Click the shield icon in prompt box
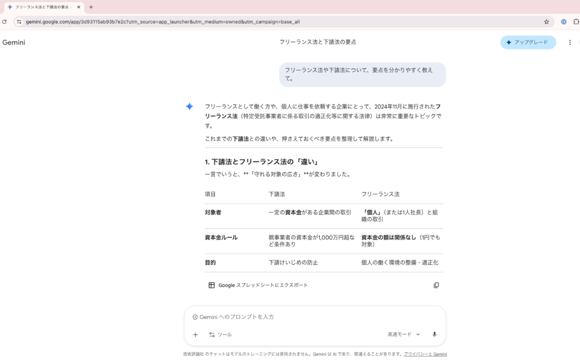 (195, 317)
